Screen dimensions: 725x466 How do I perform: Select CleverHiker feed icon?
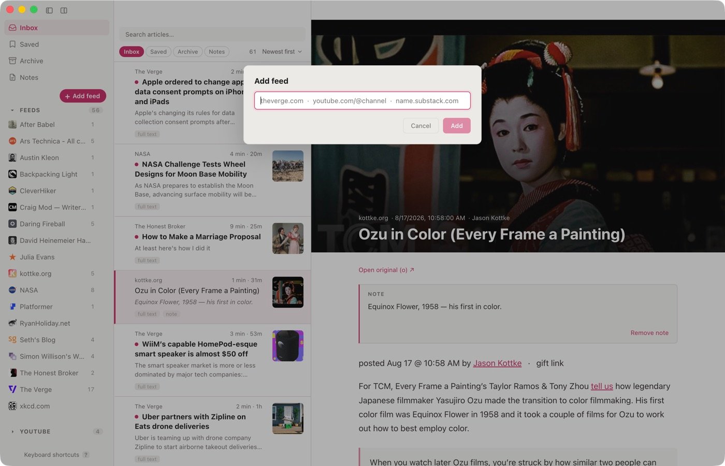click(x=12, y=191)
